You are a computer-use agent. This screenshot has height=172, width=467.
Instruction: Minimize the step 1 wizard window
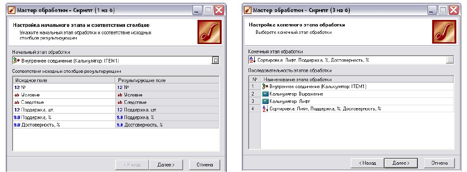[197, 10]
